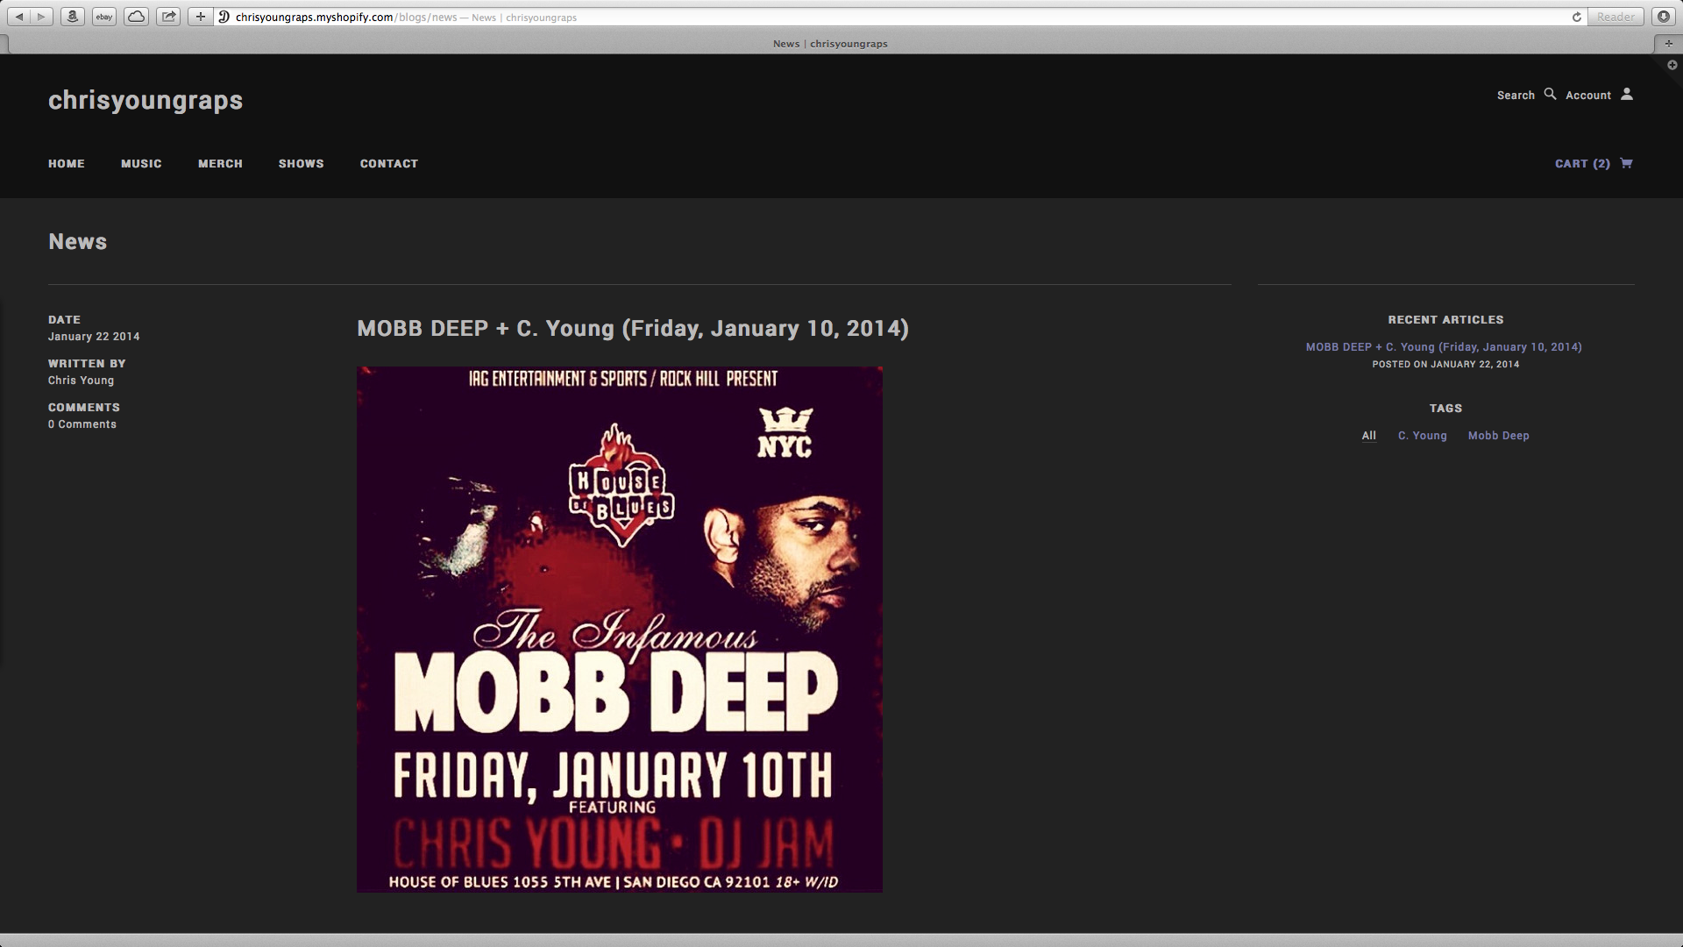This screenshot has height=947, width=1683.
Task: Click the Share arrow icon in toolbar
Action: click(x=168, y=17)
